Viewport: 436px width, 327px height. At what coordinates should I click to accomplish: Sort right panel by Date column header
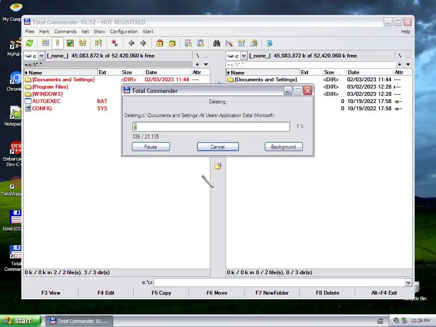370,72
